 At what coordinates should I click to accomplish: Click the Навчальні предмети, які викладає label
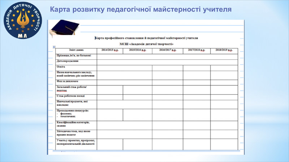point(72,103)
